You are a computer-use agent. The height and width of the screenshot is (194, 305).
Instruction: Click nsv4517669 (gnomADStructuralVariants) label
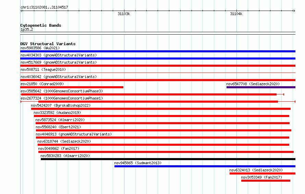pyautogui.click(x=59, y=62)
